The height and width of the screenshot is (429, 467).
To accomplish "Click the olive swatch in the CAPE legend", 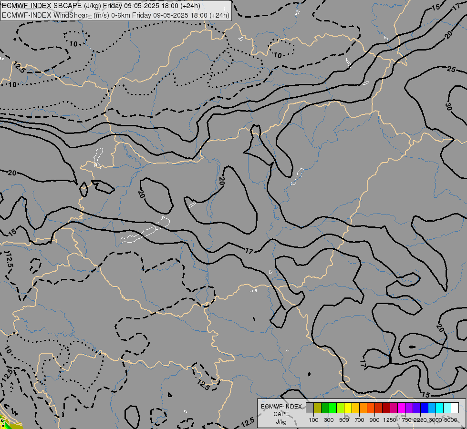I will (x=318, y=408).
